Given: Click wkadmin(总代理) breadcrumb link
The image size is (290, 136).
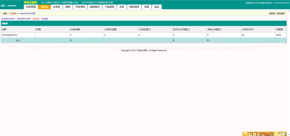Looking at the screenshot, I should click(27, 14).
